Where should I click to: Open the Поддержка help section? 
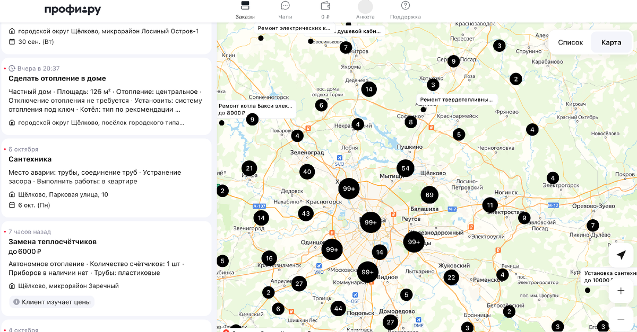click(x=405, y=10)
